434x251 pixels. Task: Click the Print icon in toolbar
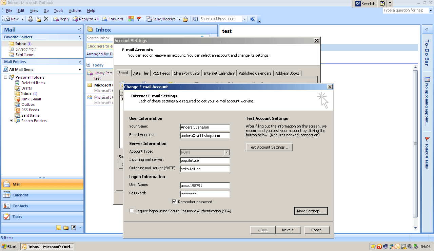(31, 19)
